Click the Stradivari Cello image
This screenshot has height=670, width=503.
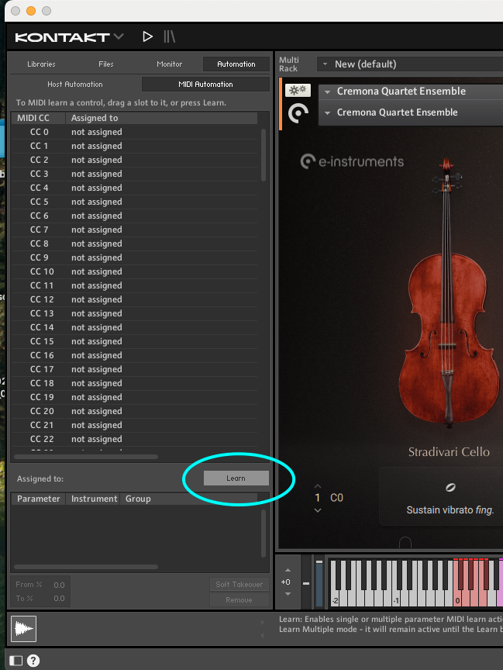coord(448,293)
